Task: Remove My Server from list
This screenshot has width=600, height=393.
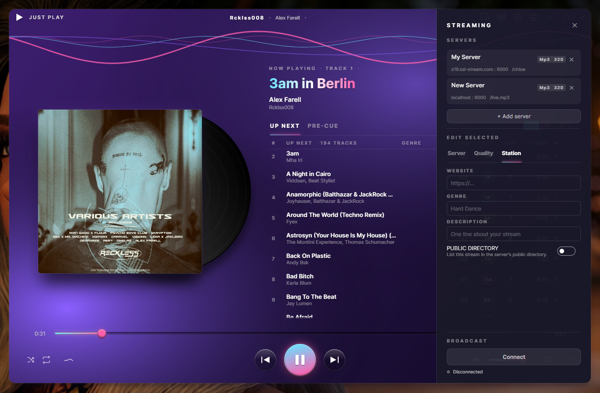Action: [x=572, y=60]
